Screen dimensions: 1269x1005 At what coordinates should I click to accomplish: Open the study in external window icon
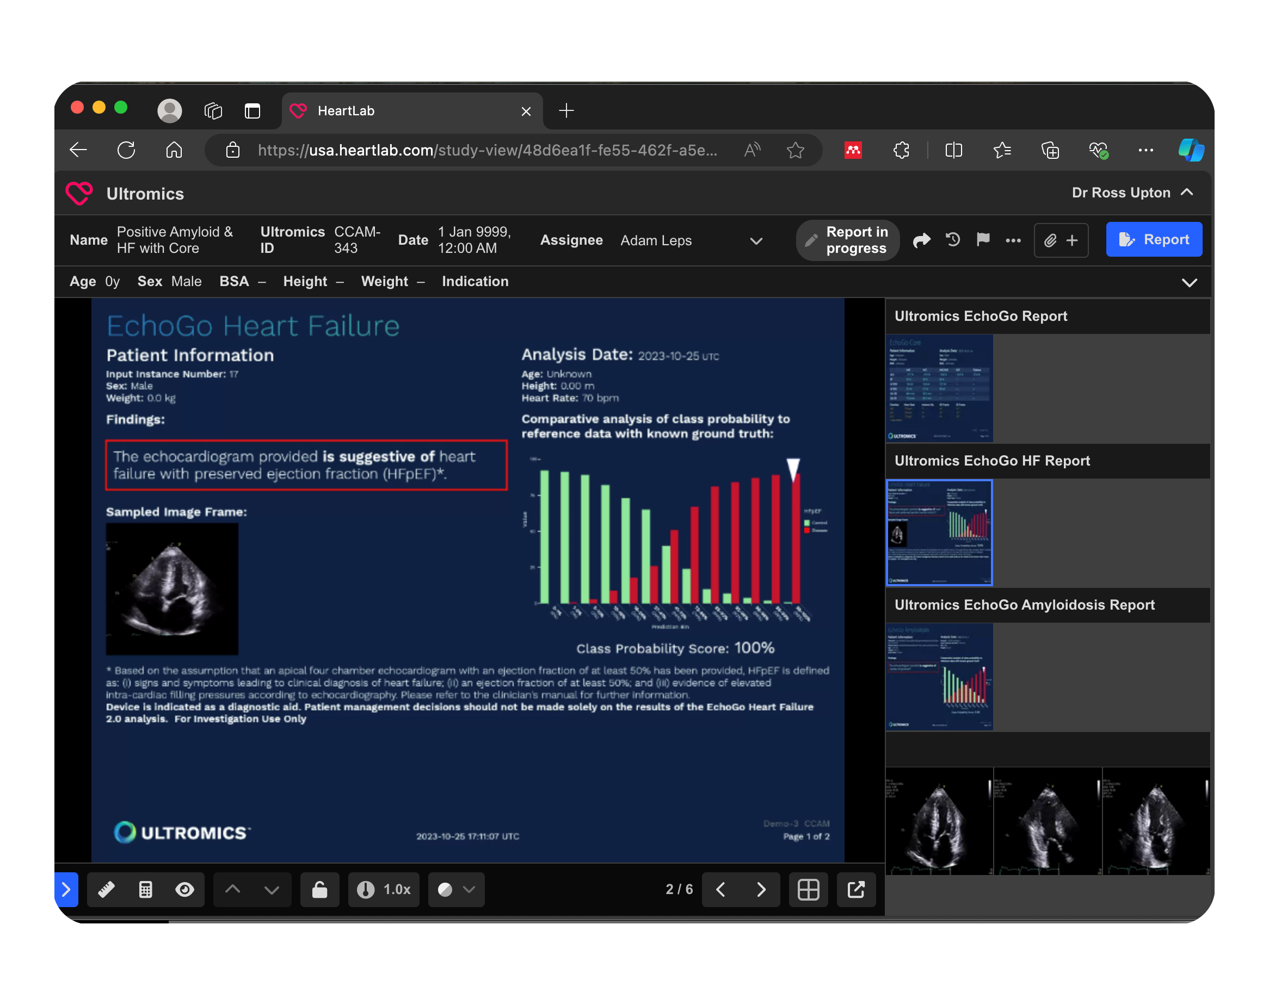(857, 890)
